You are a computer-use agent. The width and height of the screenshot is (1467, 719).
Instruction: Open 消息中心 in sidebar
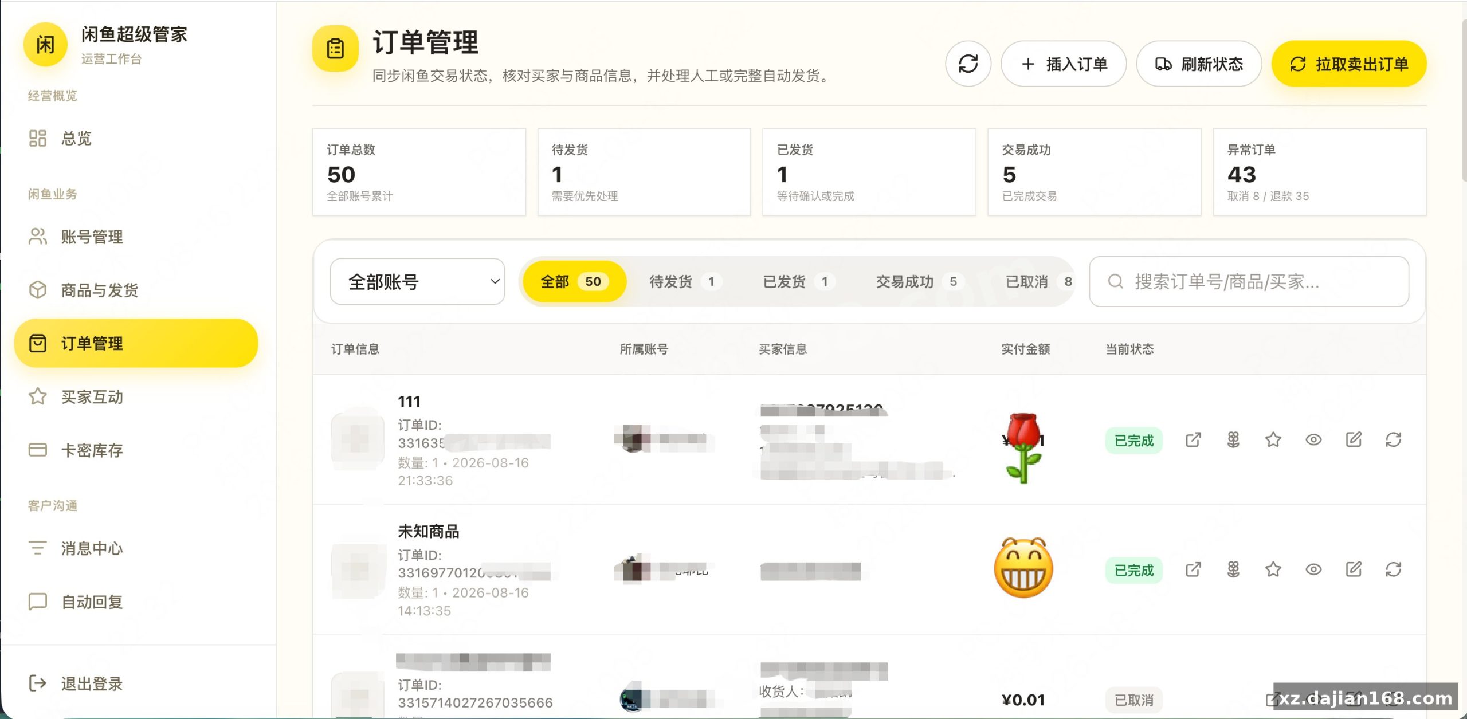click(136, 548)
